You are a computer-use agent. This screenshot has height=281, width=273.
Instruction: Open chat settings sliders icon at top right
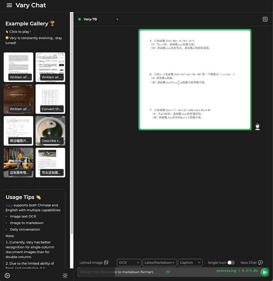click(265, 19)
